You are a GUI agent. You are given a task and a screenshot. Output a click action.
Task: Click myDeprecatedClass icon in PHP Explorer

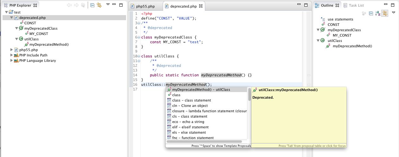21,28
